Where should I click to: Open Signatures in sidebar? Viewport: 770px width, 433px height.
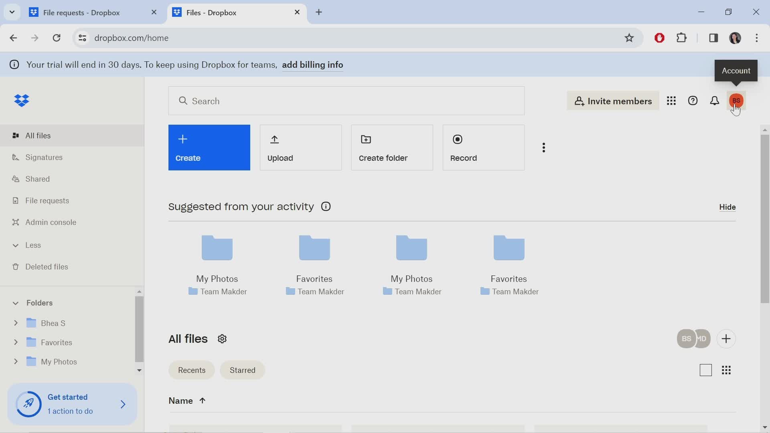tap(72, 157)
